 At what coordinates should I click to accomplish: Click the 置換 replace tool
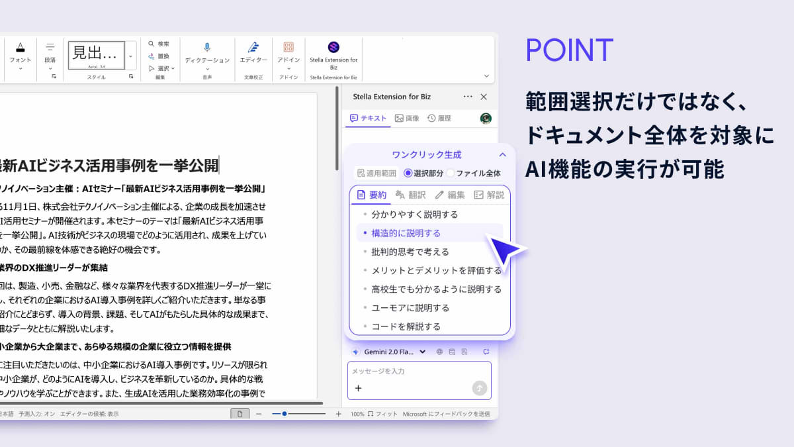159,56
